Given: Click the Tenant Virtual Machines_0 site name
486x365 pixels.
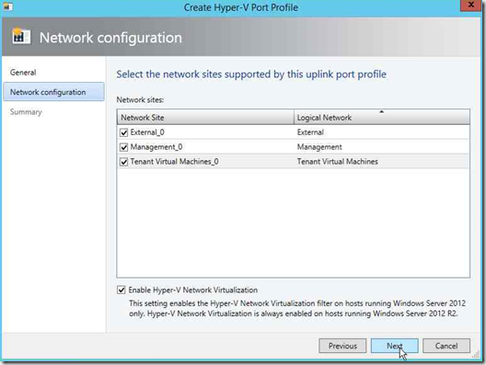Looking at the screenshot, I should coord(174,161).
